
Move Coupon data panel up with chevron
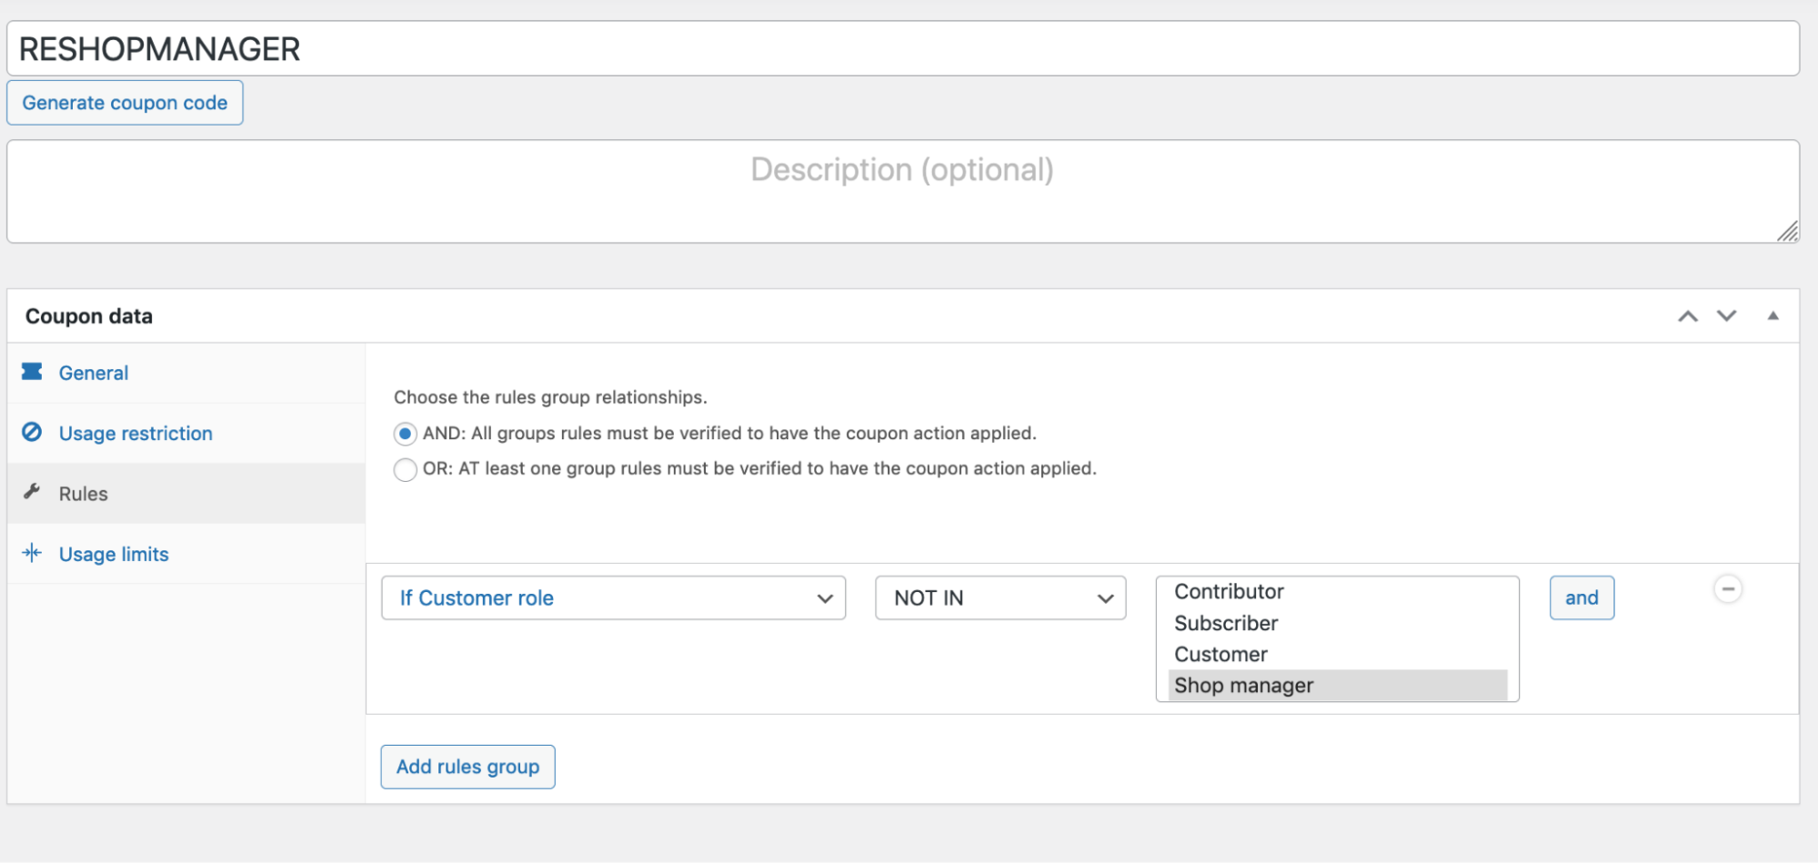(x=1688, y=316)
